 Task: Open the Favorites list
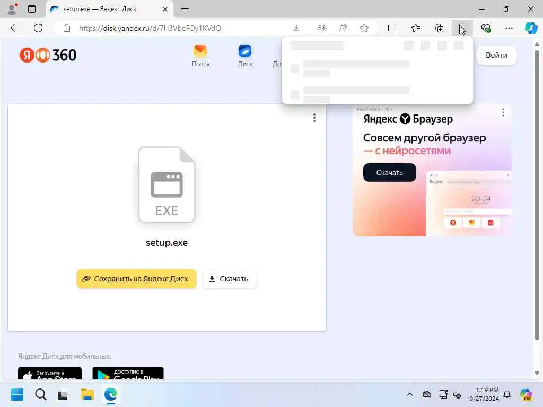point(416,28)
